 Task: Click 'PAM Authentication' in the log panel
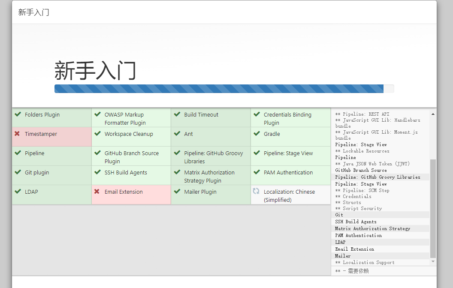click(358, 235)
